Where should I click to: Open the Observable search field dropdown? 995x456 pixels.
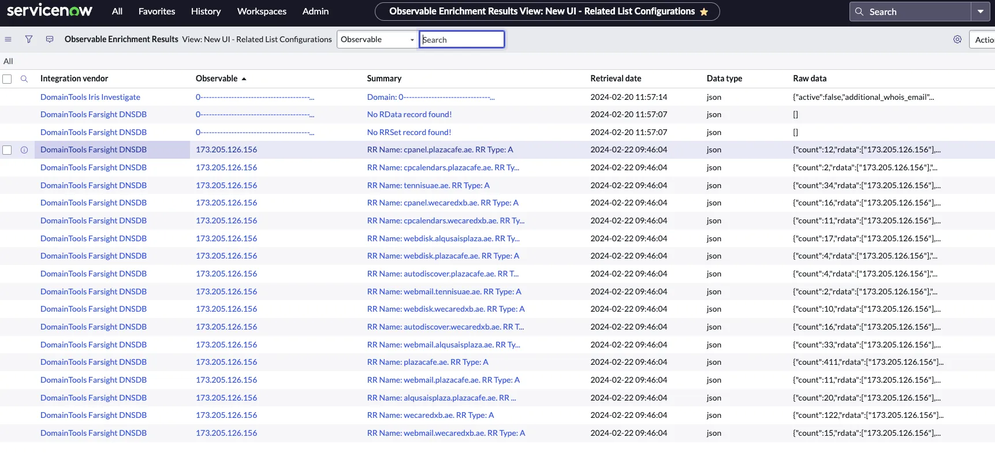click(x=377, y=39)
